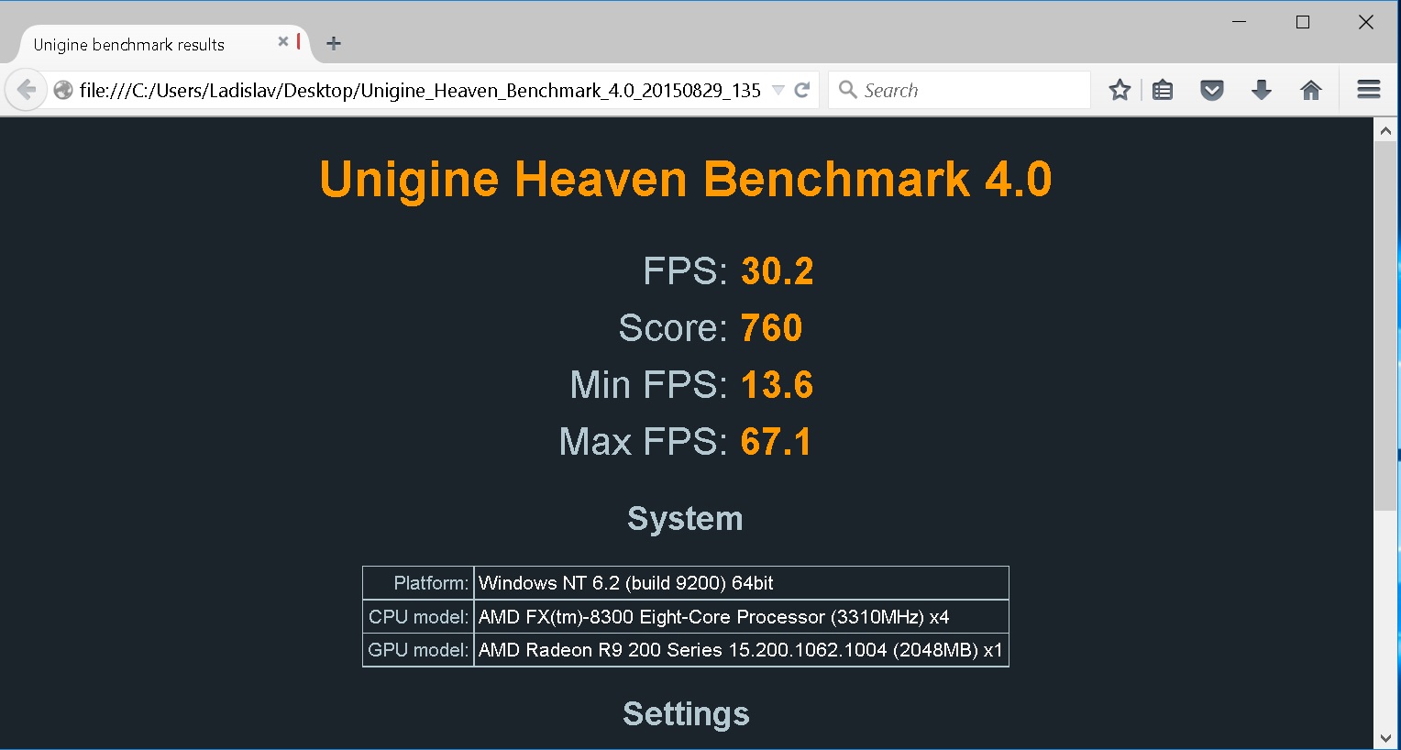1401x750 pixels.
Task: Click the Unigine Heaven Benchmark 4.0 heading
Action: point(686,179)
